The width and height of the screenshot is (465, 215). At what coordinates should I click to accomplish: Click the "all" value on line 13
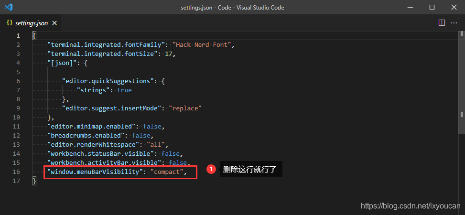click(156, 144)
